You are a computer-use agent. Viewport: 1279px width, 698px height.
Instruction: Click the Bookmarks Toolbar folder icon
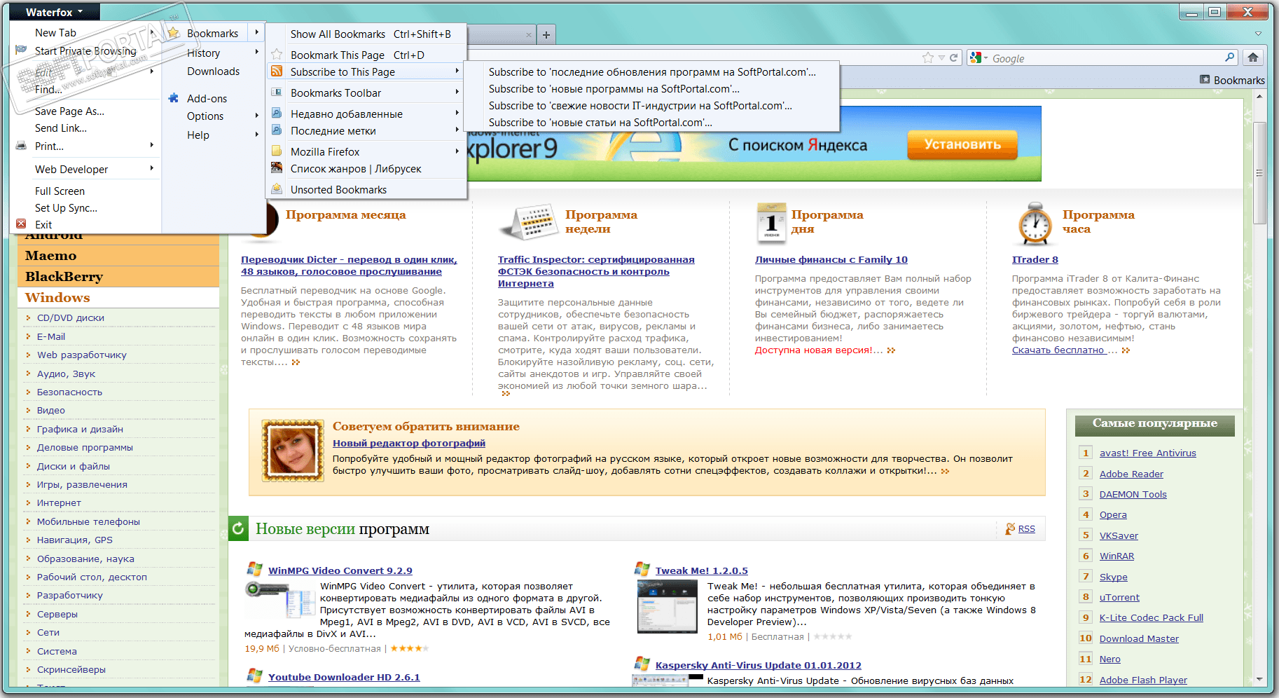point(277,93)
